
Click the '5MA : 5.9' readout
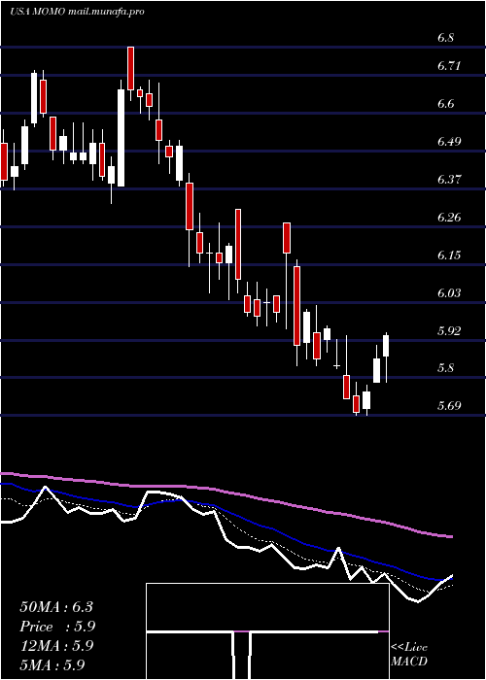coord(52,664)
